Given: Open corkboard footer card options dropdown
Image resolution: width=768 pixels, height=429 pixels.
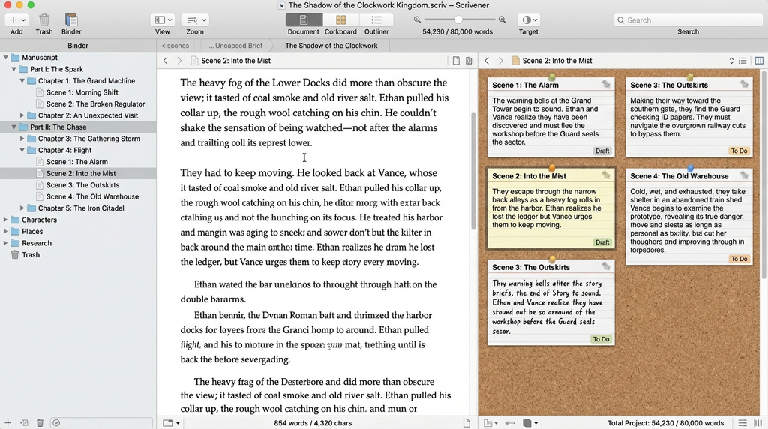Looking at the screenshot, I should click(490, 423).
